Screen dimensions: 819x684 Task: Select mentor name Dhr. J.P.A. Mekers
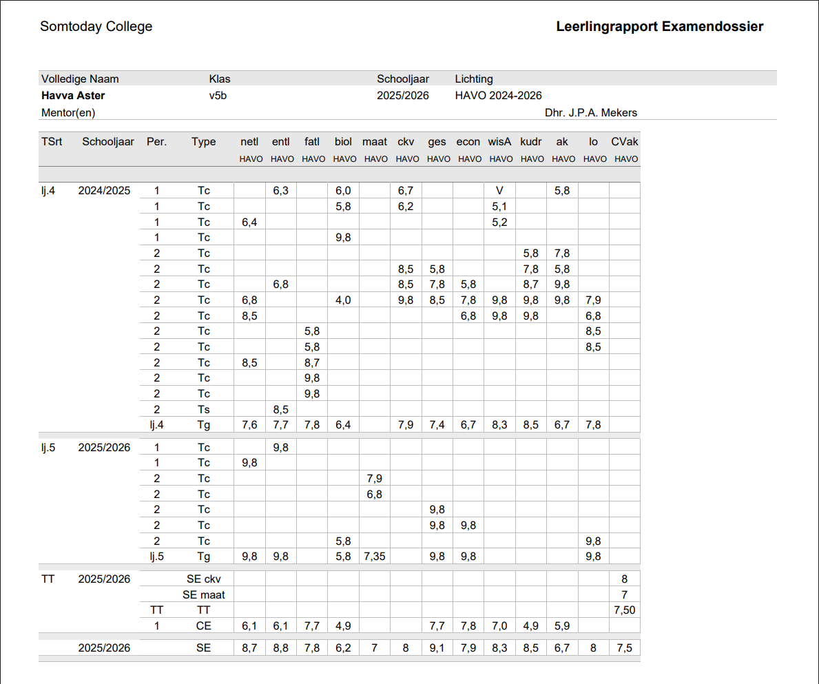590,112
